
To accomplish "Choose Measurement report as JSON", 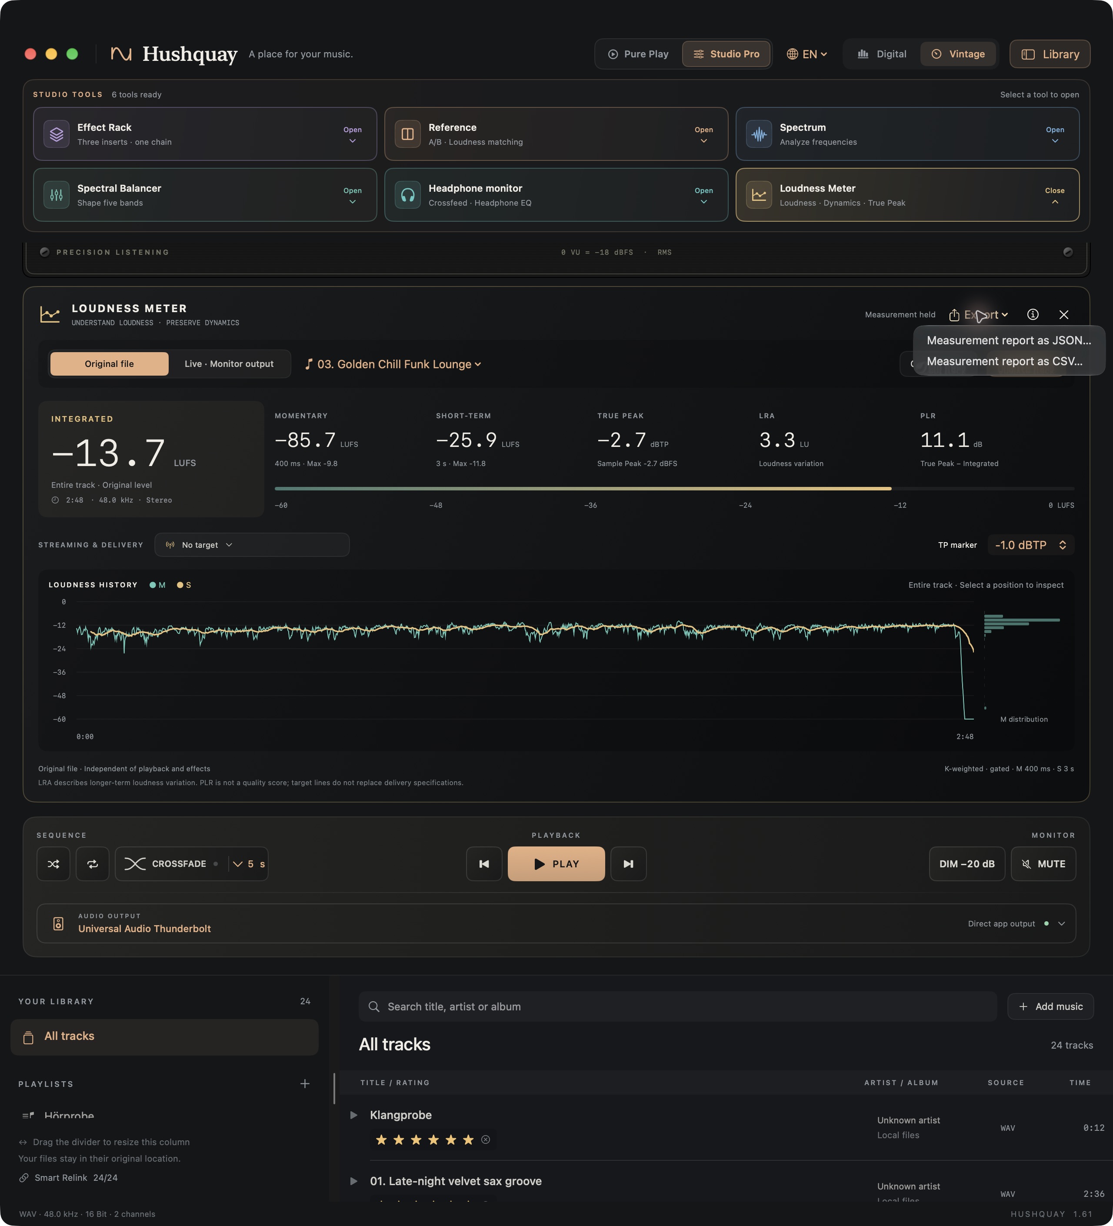I will 1008,340.
